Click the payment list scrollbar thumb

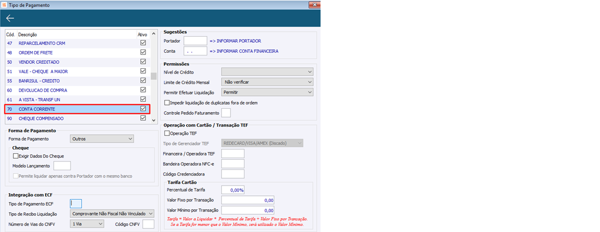(x=153, y=76)
